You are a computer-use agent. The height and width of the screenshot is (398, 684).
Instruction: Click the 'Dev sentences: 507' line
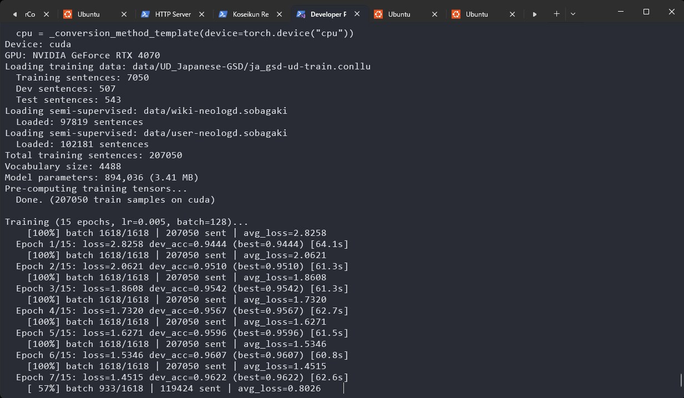65,89
